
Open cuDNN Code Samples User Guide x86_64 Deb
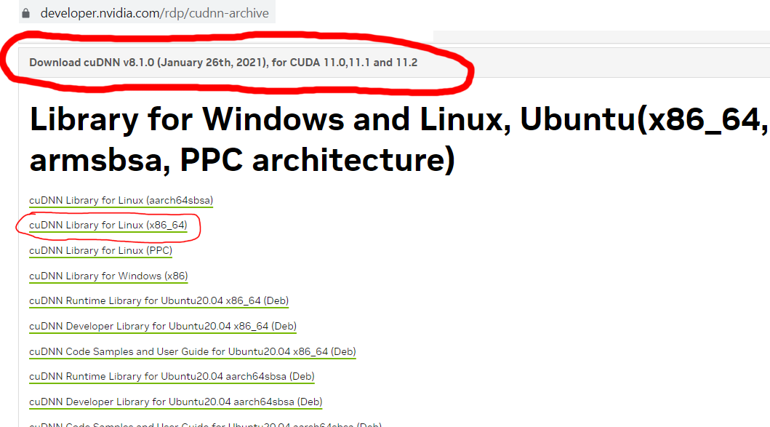(193, 352)
